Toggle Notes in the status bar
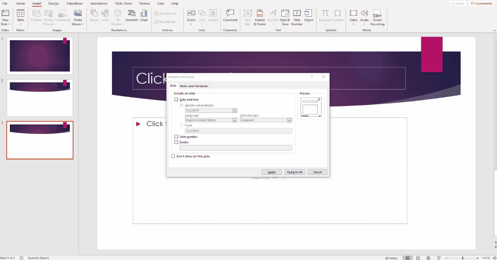This screenshot has width=497, height=260. tap(391, 258)
